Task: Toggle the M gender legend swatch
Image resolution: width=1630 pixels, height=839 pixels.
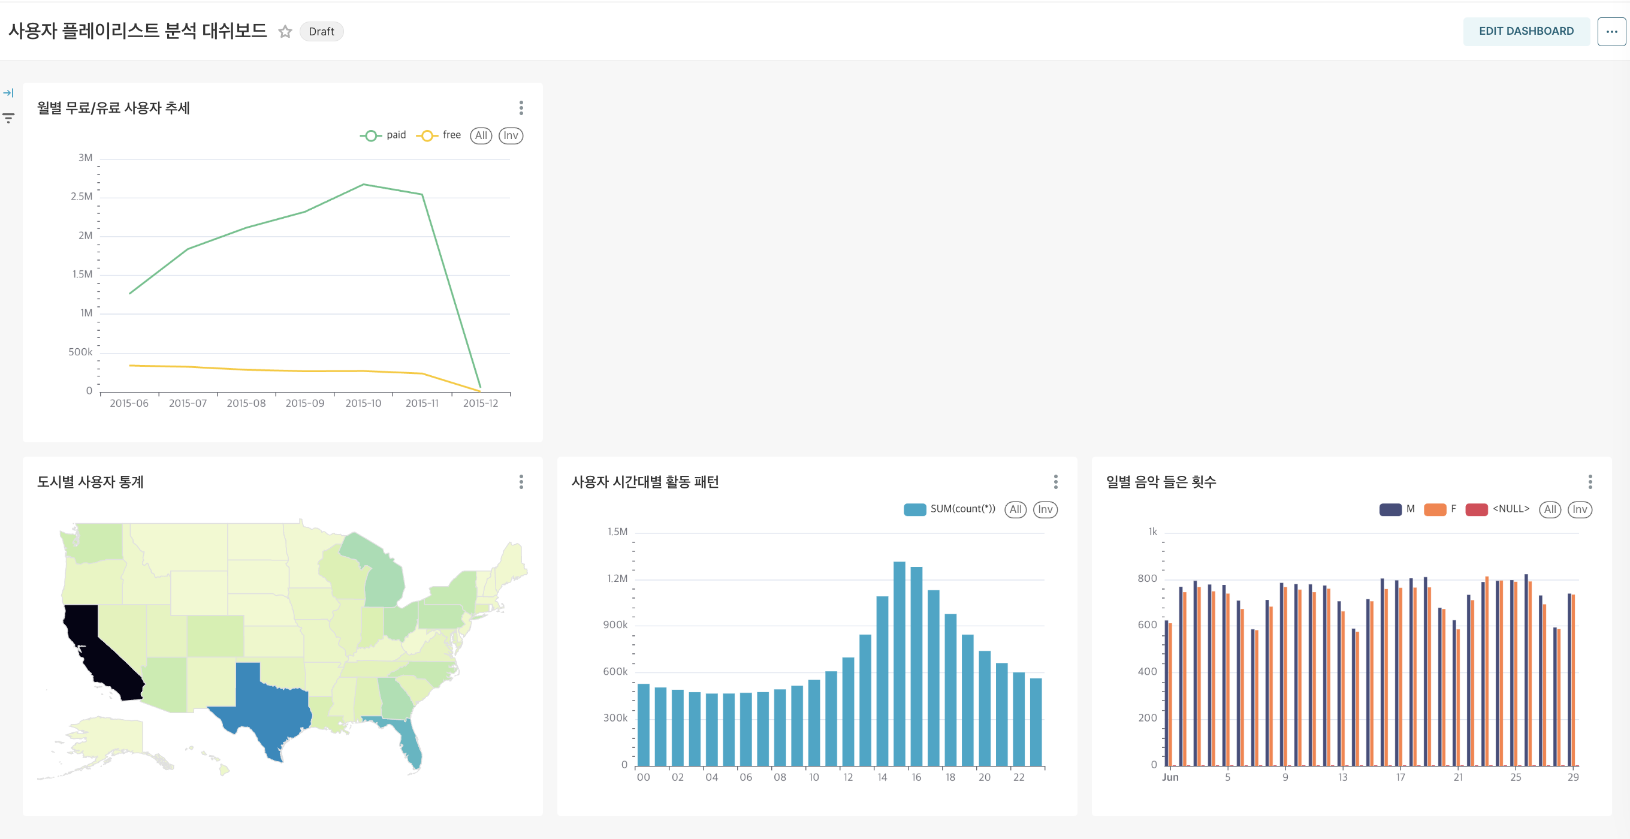Action: pos(1390,509)
